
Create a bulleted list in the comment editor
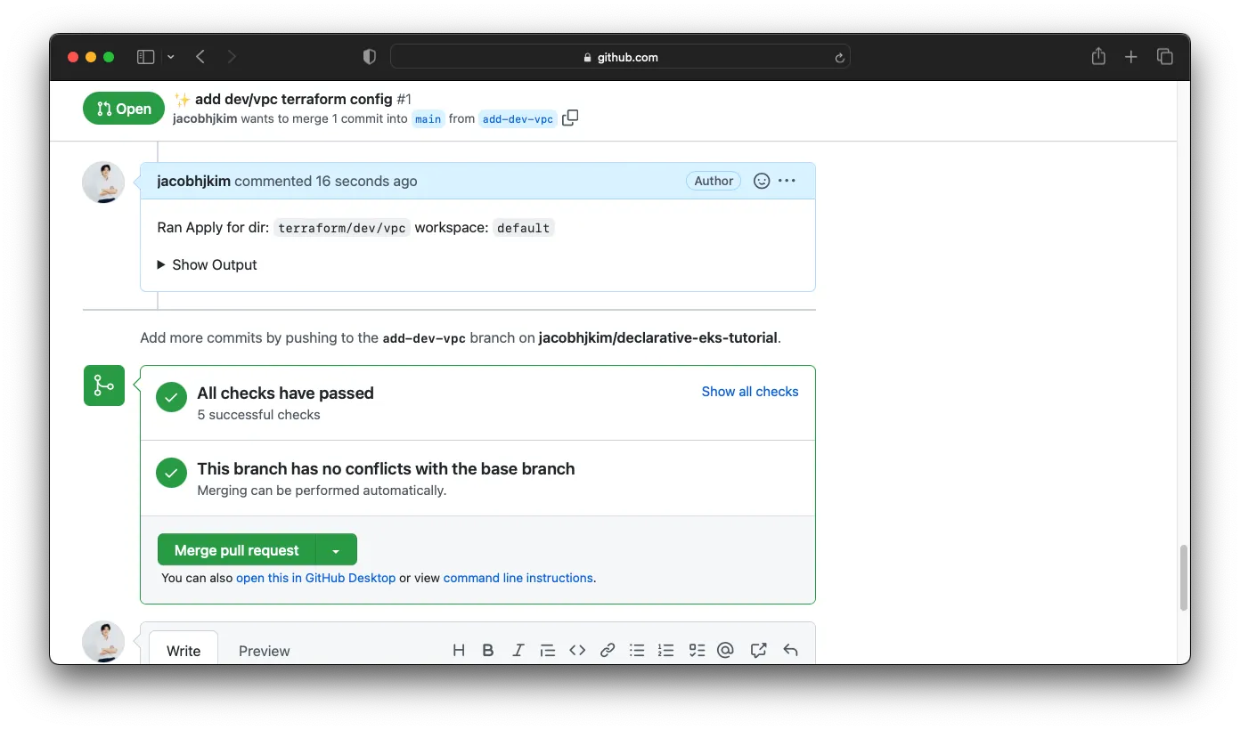[x=637, y=650]
